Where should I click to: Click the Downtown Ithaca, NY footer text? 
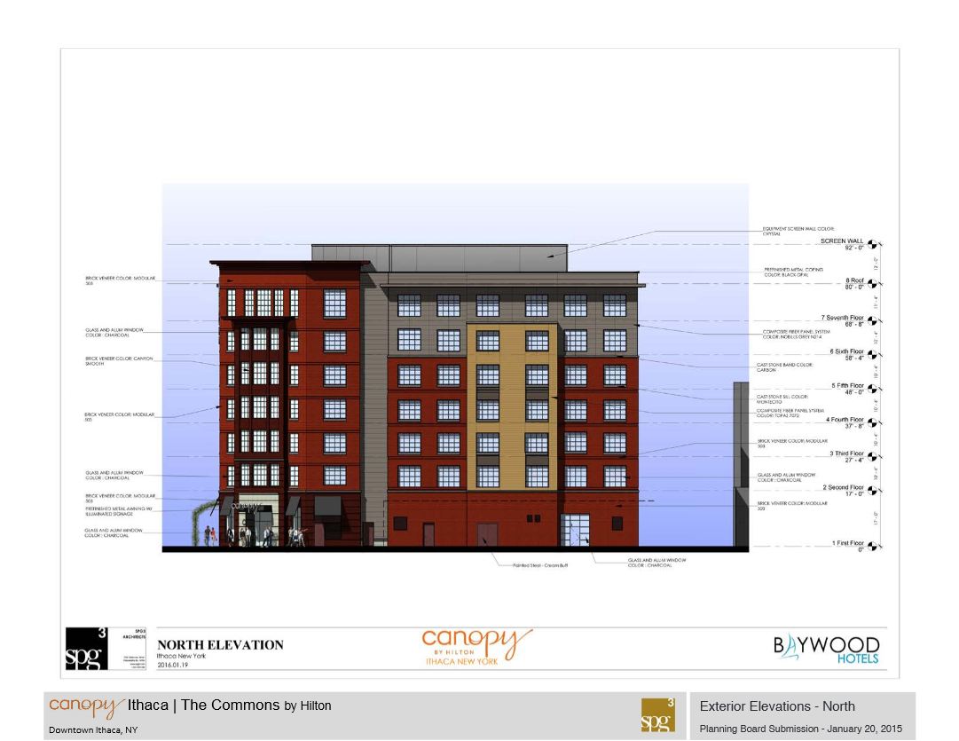coord(93,729)
